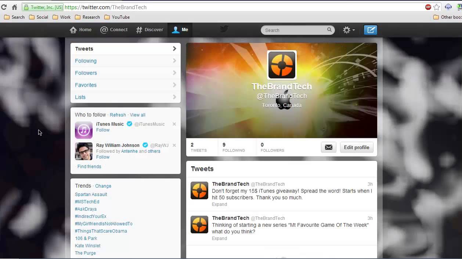Screen dimensions: 462x259
Task: Click the green security padlock icon
Action: pyautogui.click(x=26, y=7)
